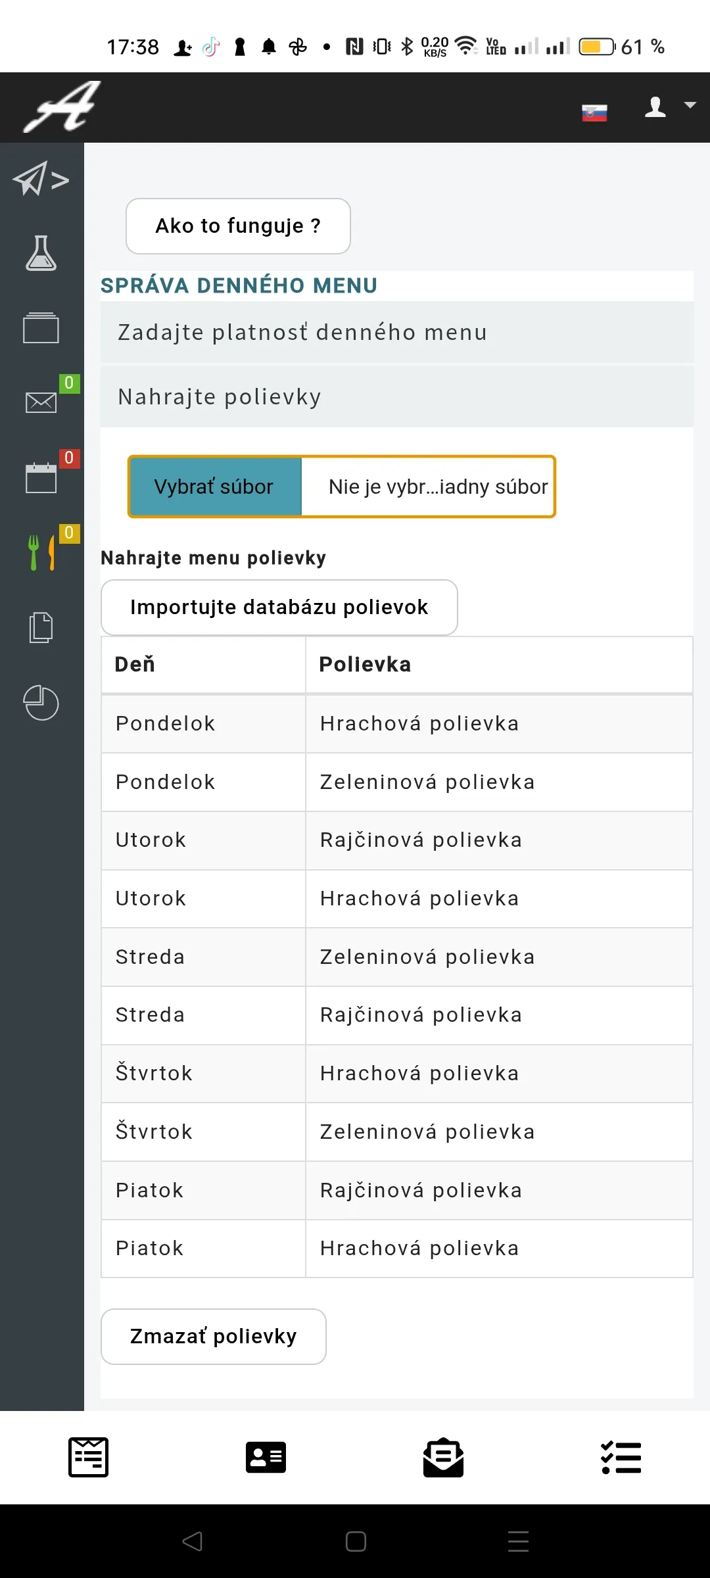Click the 'Zmazať polievky' button

pos(214,1337)
